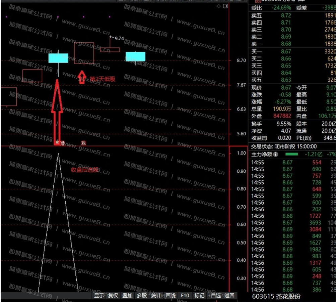Click the 涨 marker badge under the chart
The width and height of the screenshot is (336, 302).
point(83,143)
